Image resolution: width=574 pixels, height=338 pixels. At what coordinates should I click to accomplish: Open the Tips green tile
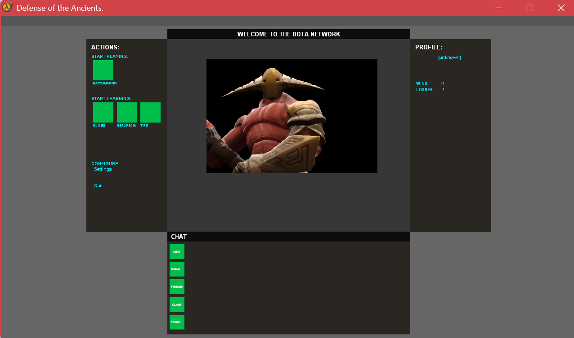pos(150,112)
